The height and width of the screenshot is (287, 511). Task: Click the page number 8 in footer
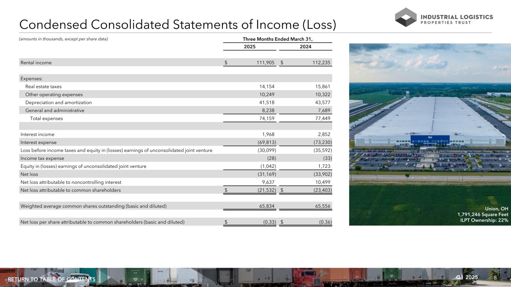click(x=495, y=278)
